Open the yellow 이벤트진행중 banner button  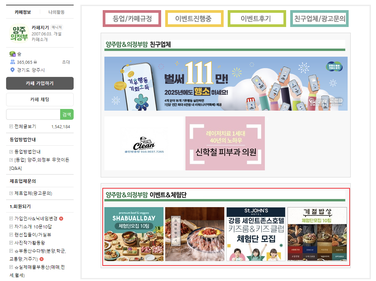click(x=194, y=19)
